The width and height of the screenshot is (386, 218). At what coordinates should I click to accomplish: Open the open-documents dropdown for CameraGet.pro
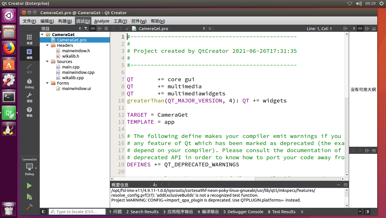click(171, 28)
